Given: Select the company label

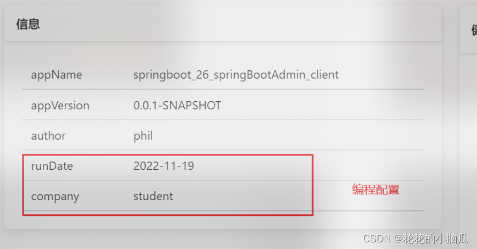Looking at the screenshot, I should (55, 196).
